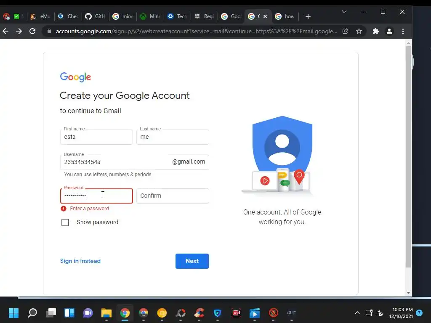Open Chrome's three-dot menu

[x=403, y=31]
